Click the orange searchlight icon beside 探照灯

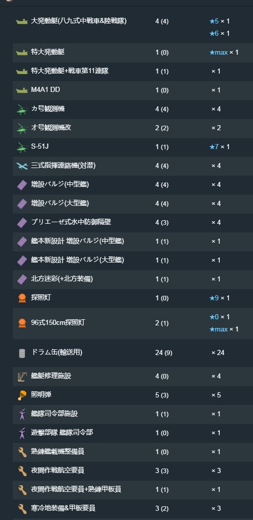click(22, 298)
